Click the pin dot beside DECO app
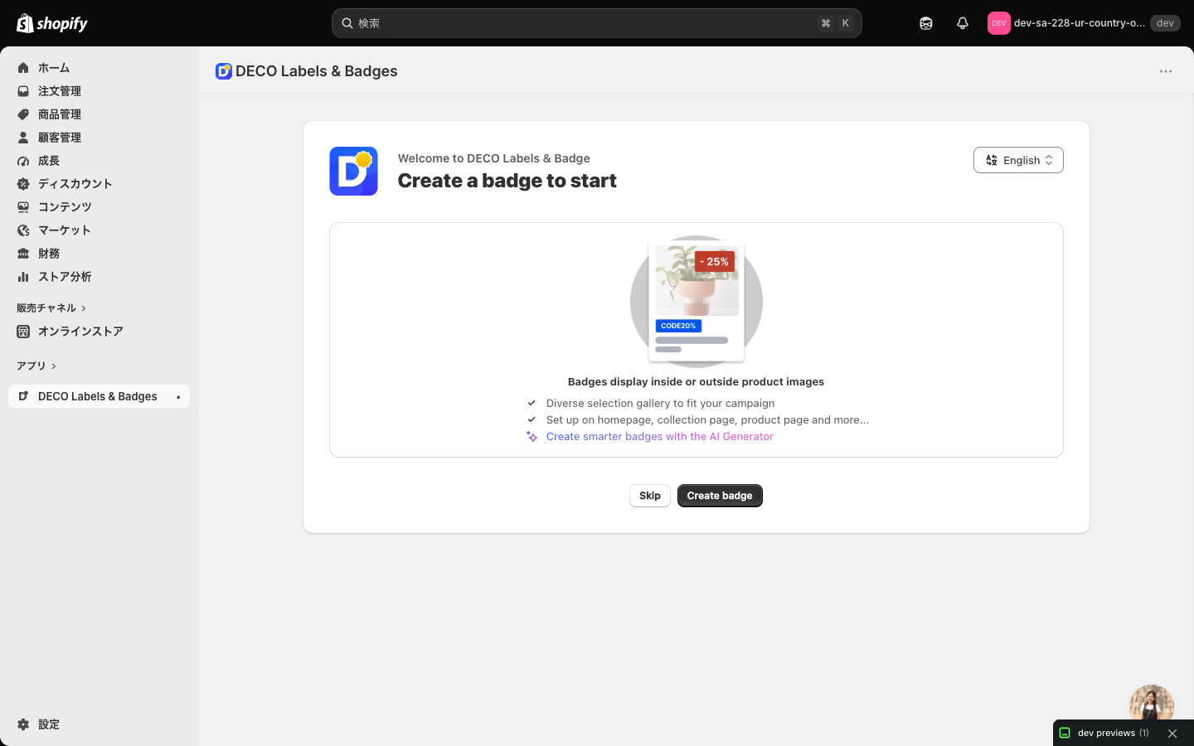The height and width of the screenshot is (746, 1194). [178, 397]
